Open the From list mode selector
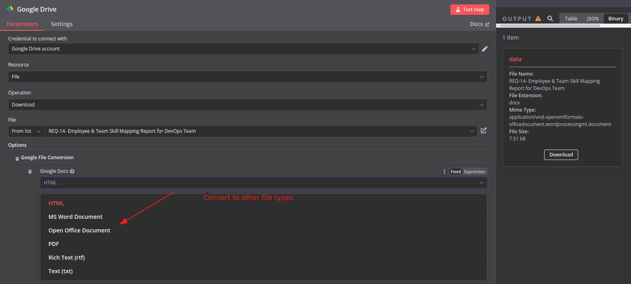Screen dimensions: 631x284 click(26, 131)
